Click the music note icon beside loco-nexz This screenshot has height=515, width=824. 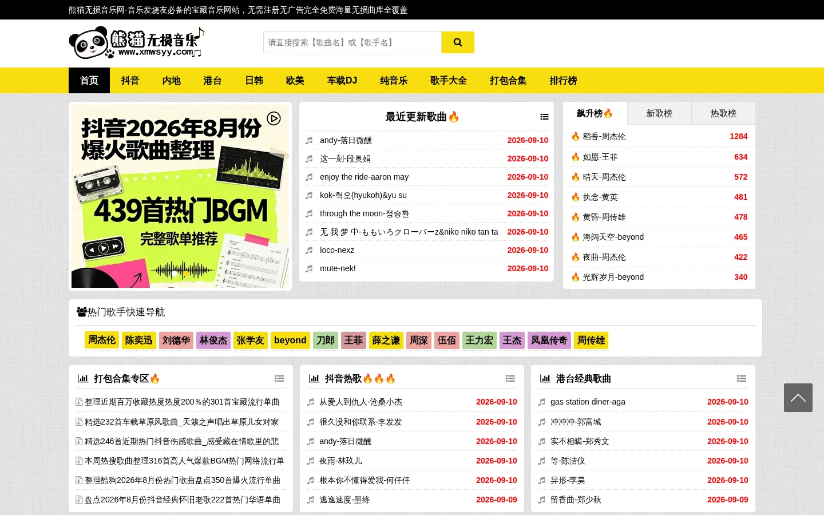[309, 250]
